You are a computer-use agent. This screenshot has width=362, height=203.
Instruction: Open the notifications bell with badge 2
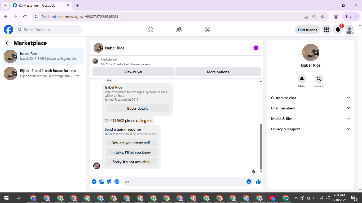338,30
